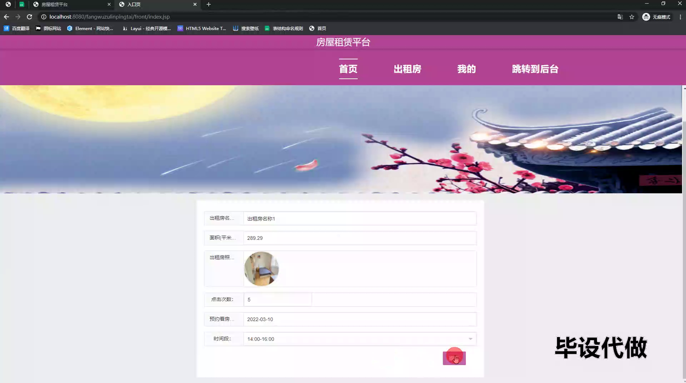Click the 出租房名 label
The image size is (686, 383).
point(222,218)
